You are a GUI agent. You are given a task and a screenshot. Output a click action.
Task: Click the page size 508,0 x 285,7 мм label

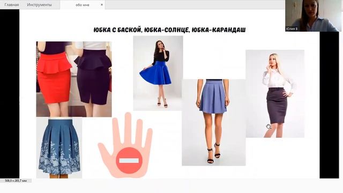point(16,181)
